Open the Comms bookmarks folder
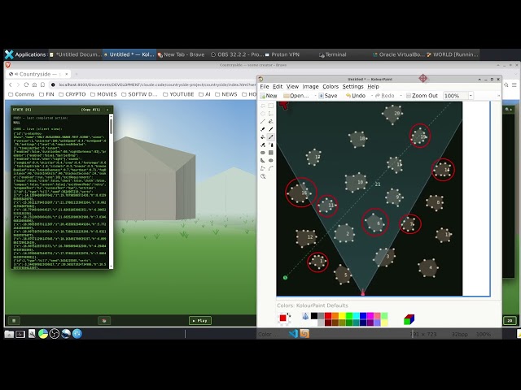521x390 pixels. click(x=21, y=94)
